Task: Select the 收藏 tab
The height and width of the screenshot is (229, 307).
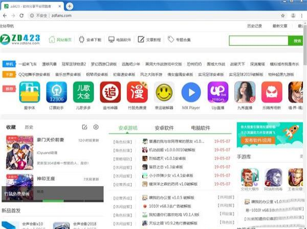Action: [11, 127]
